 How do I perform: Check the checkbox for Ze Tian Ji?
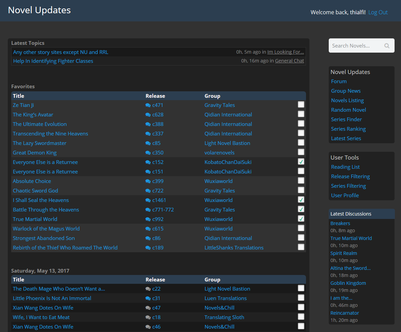tap(301, 104)
